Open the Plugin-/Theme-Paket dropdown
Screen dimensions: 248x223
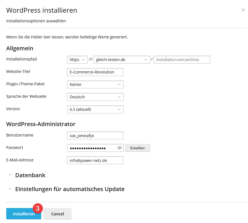tap(95, 85)
